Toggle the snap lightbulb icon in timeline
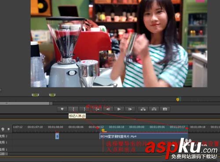The image size is (220, 162). tap(3, 129)
